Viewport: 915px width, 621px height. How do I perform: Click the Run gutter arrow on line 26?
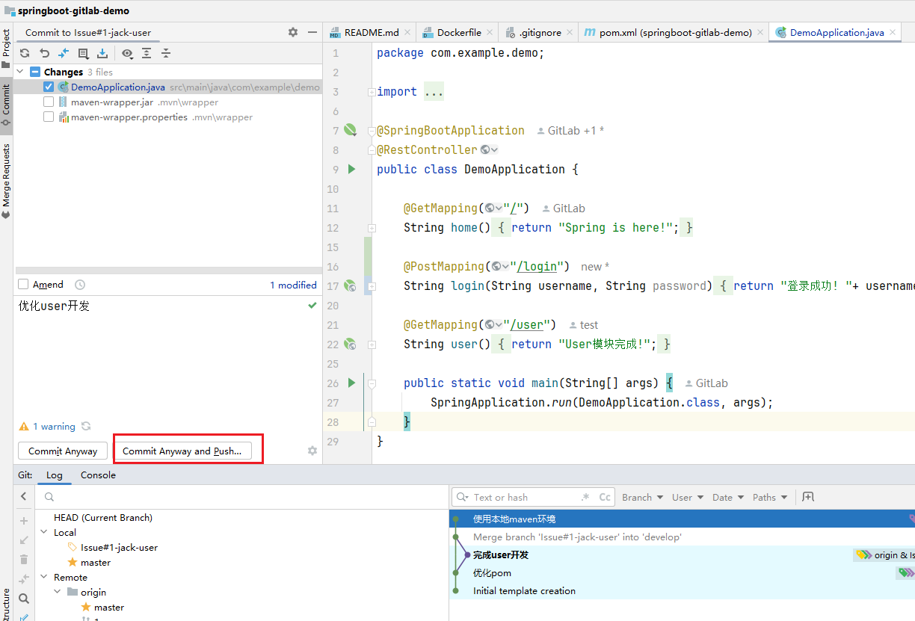tap(352, 383)
